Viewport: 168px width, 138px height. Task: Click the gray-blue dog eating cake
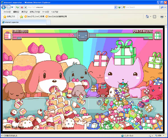(80, 75)
